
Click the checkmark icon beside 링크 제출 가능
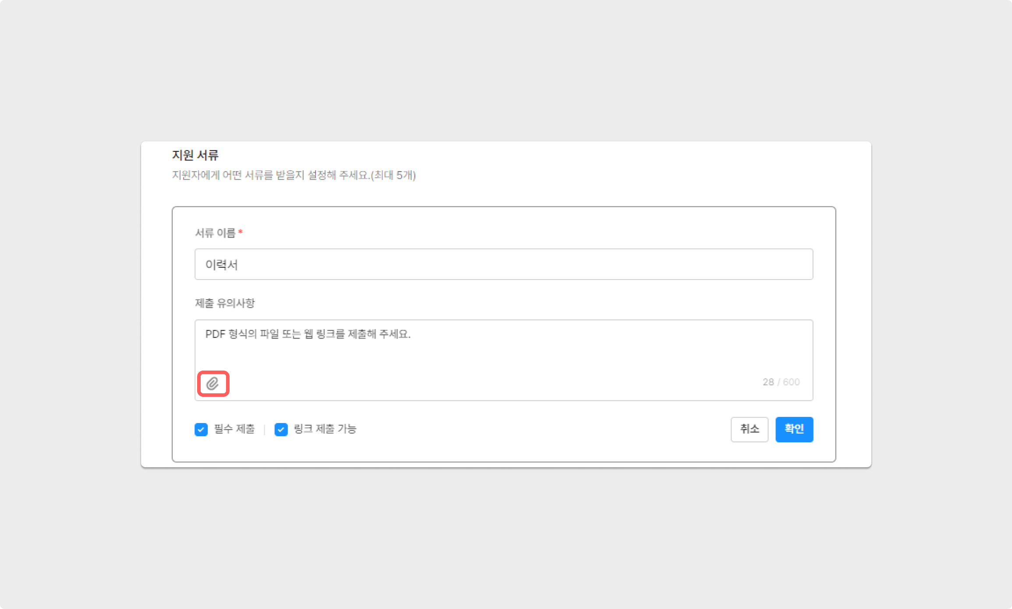281,430
